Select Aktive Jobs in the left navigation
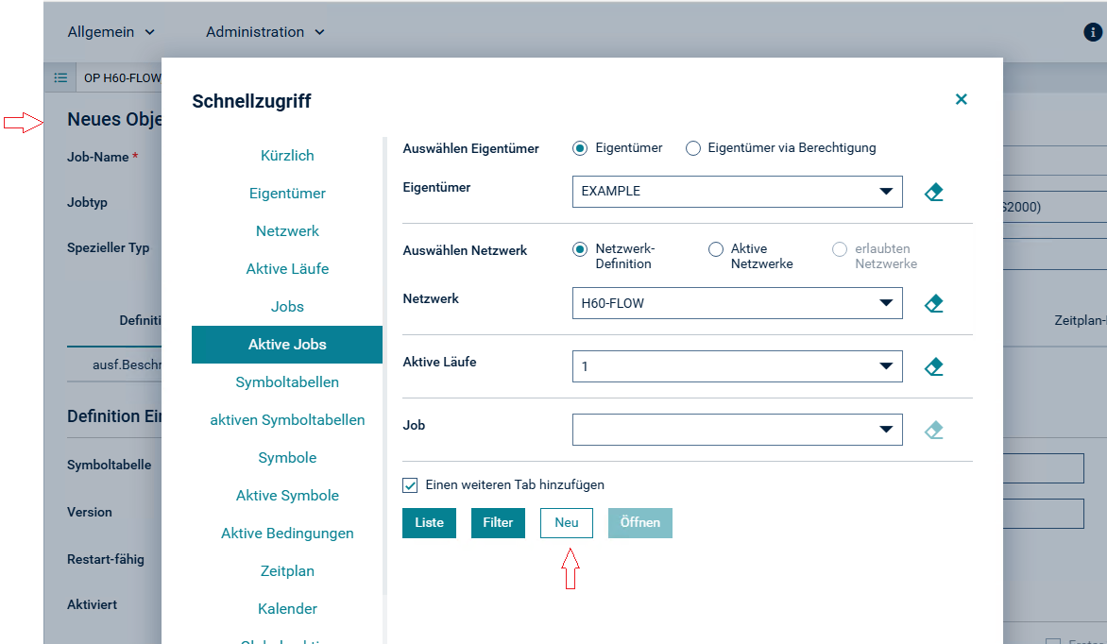Viewport: 1107px width, 644px height. [287, 345]
